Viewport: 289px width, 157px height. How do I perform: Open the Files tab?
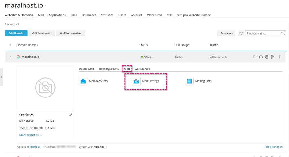[74, 15]
